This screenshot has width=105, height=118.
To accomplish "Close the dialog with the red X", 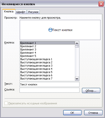I will pyautogui.click(x=101, y=4).
